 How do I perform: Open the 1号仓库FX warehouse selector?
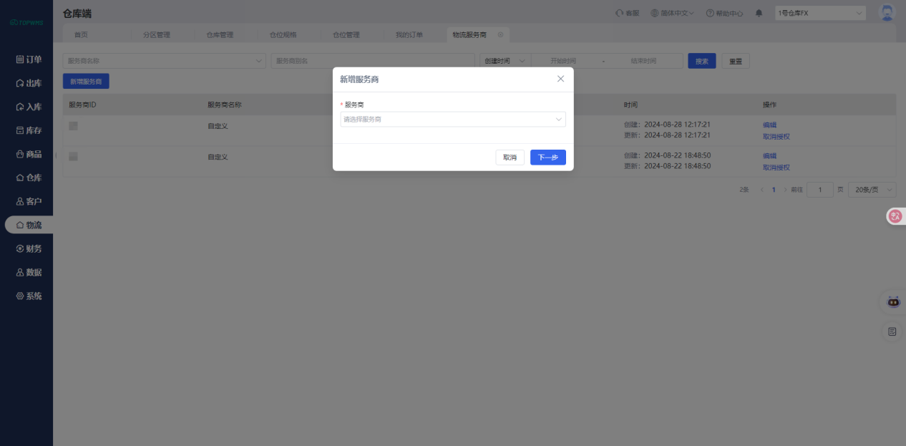coord(820,13)
